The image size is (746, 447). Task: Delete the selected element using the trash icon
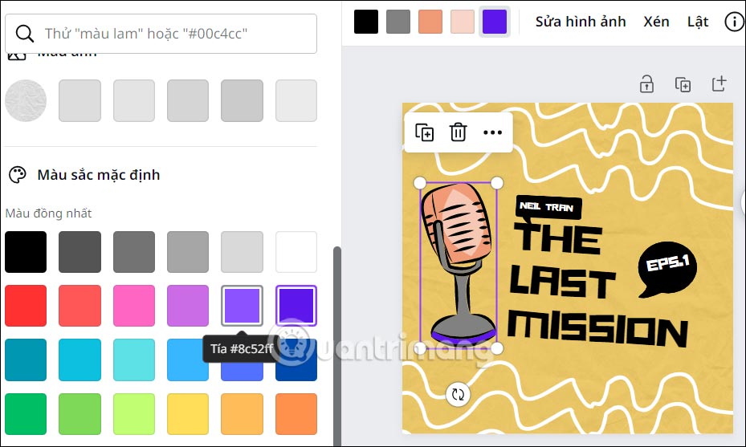458,132
